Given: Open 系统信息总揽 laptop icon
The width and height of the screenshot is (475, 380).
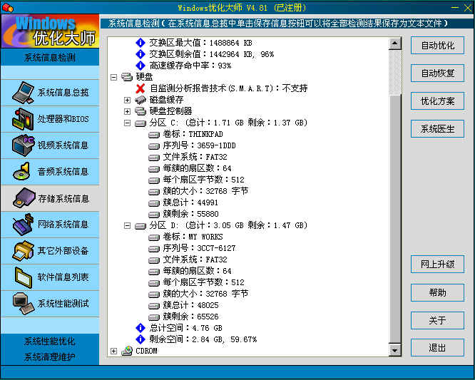Looking at the screenshot, I should [23, 93].
